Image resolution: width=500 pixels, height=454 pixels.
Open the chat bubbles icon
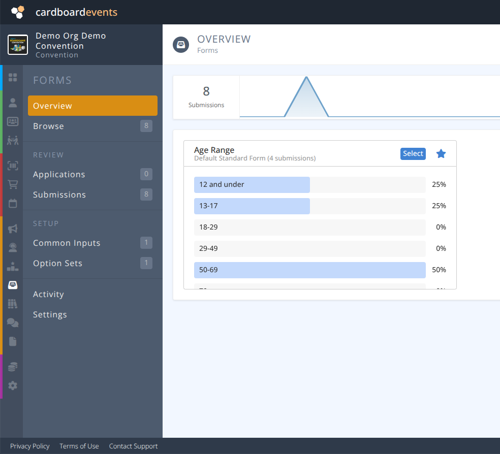pos(12,322)
